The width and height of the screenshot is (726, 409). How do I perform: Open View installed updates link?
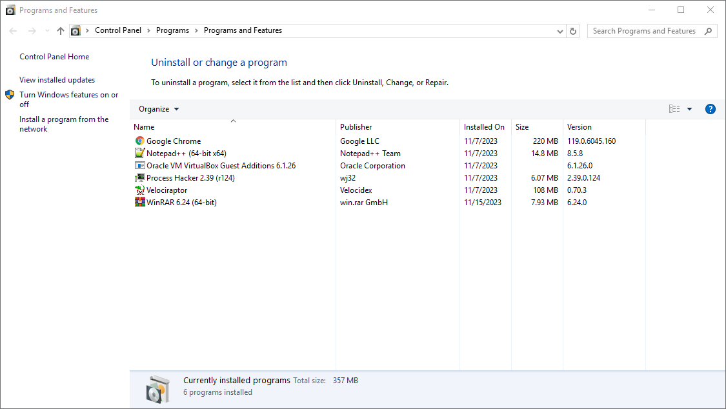[x=57, y=79]
